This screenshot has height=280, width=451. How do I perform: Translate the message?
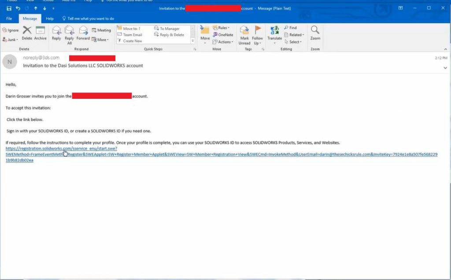[x=275, y=35]
